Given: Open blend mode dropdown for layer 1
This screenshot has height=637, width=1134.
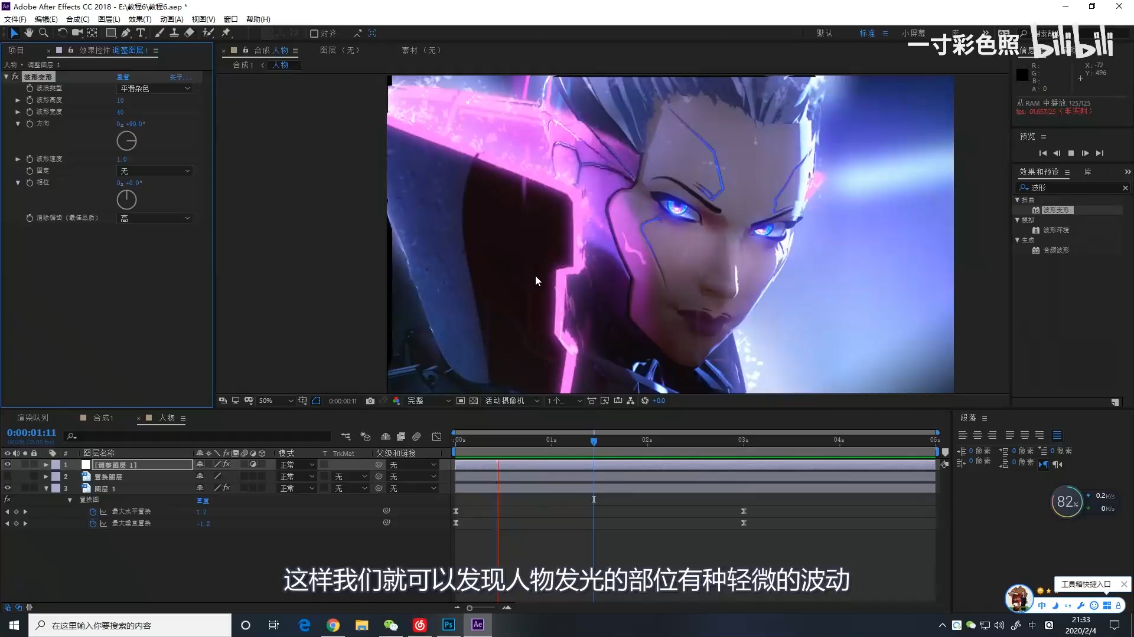Looking at the screenshot, I should 297,465.
